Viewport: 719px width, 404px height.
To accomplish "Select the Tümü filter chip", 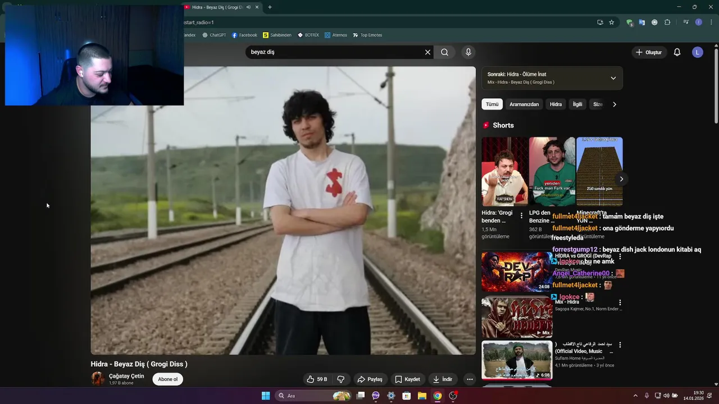I will point(492,104).
